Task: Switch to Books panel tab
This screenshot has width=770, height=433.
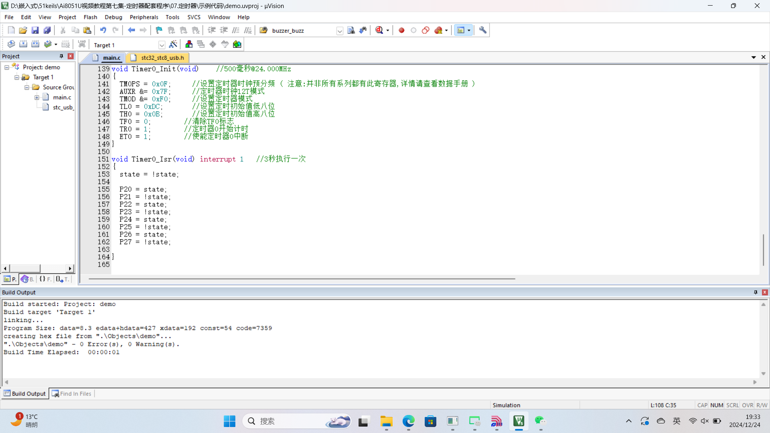Action: click(x=27, y=279)
